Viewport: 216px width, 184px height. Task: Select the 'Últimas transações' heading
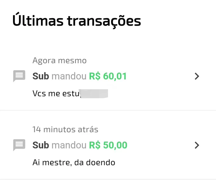click(77, 20)
